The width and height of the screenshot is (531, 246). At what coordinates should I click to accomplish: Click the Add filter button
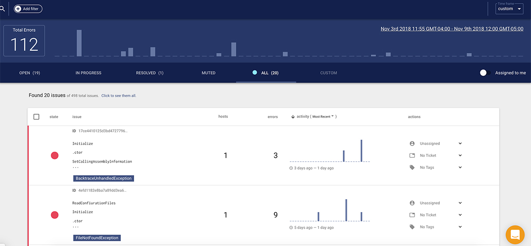pos(28,9)
